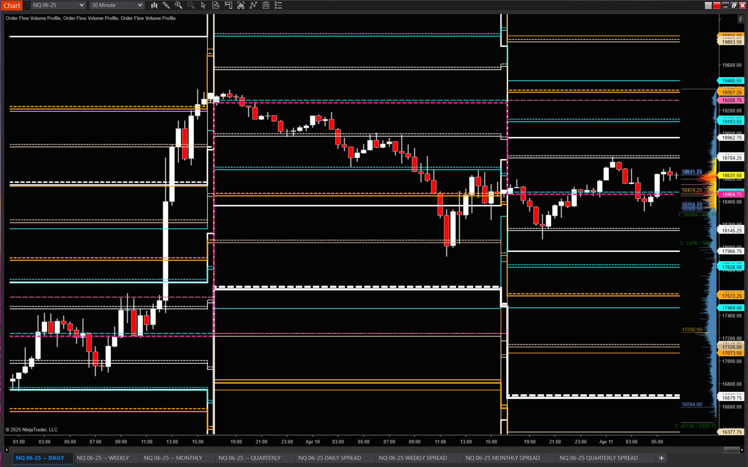Click the horizontal scrollbar left arrow

[x=6, y=450]
